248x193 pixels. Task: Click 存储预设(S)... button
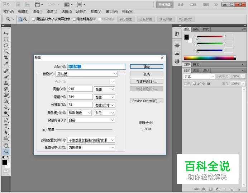[147, 82]
